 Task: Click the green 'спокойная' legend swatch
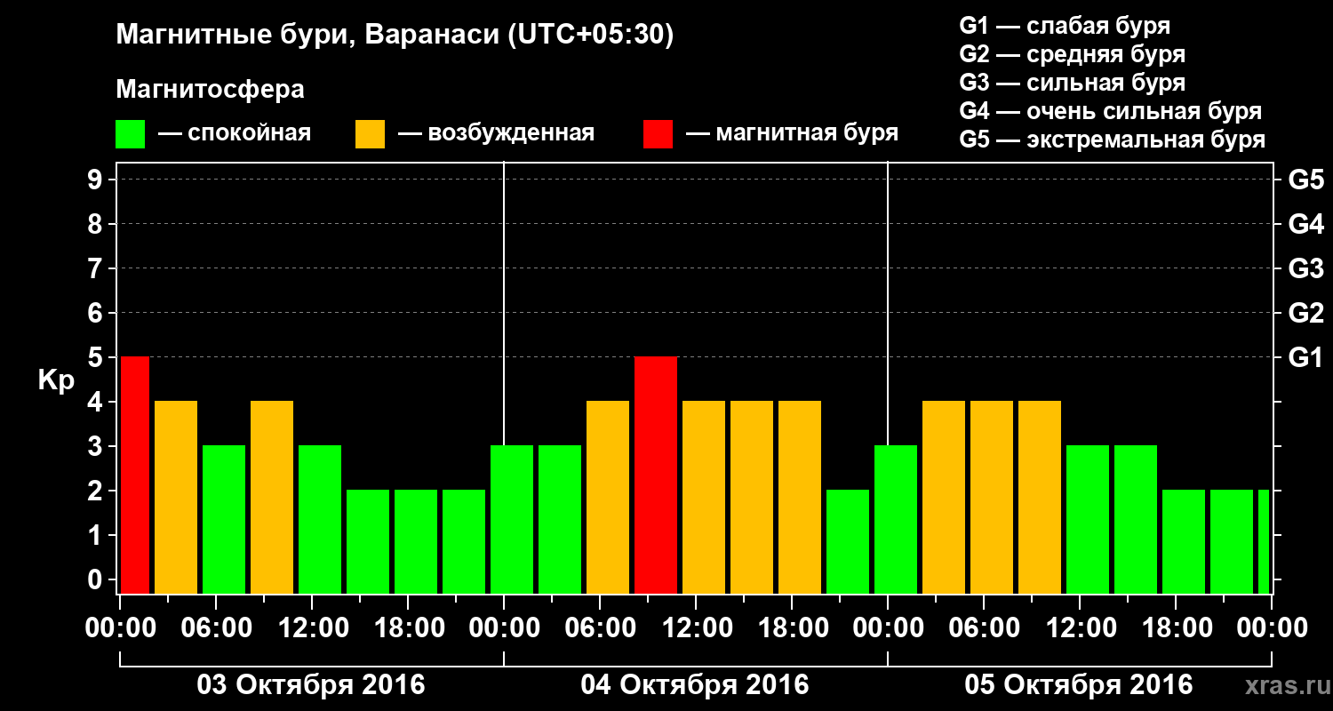[x=130, y=133]
